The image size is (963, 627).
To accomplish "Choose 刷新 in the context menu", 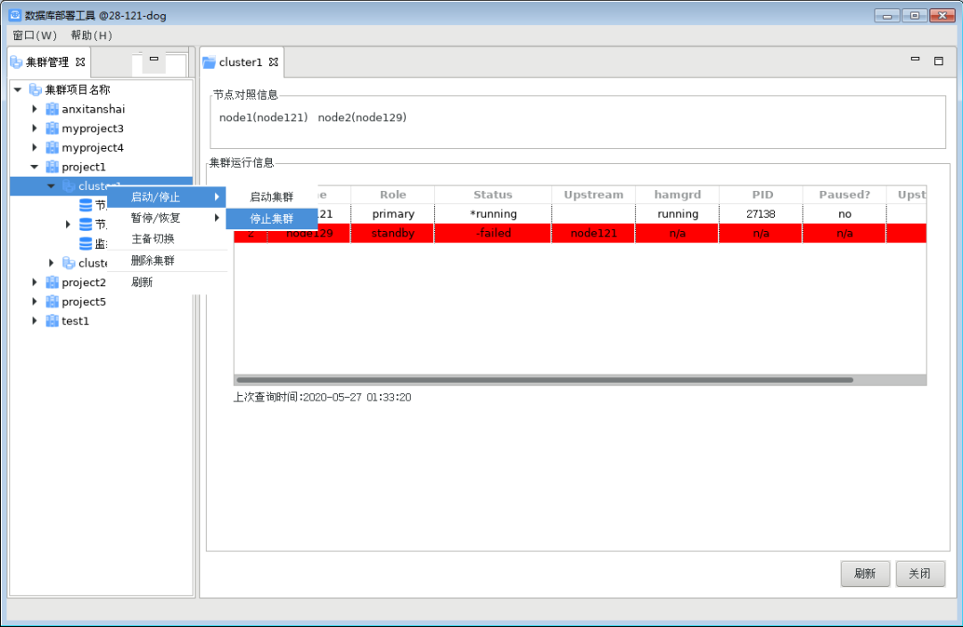I will (167, 283).
